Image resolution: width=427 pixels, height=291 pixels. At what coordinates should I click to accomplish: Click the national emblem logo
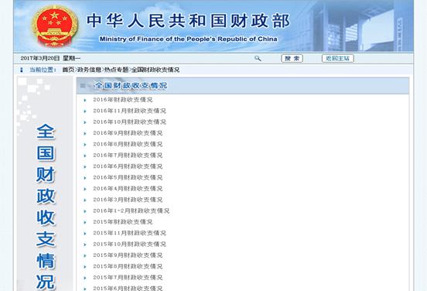click(55, 26)
